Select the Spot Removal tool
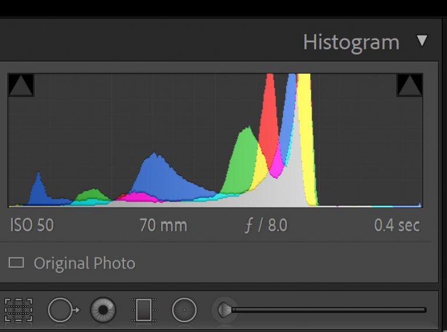Screen dimensions: 447x332 point(63,310)
